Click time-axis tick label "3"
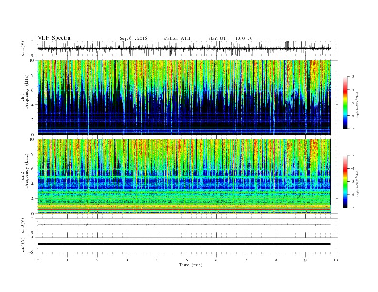This screenshot has width=378, height=292. [x=127, y=260]
